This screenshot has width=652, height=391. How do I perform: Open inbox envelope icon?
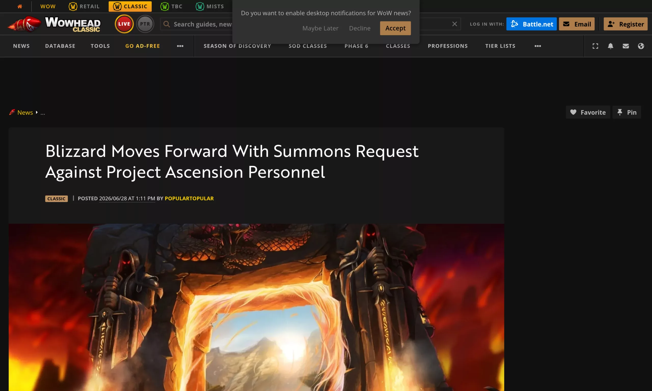[626, 46]
